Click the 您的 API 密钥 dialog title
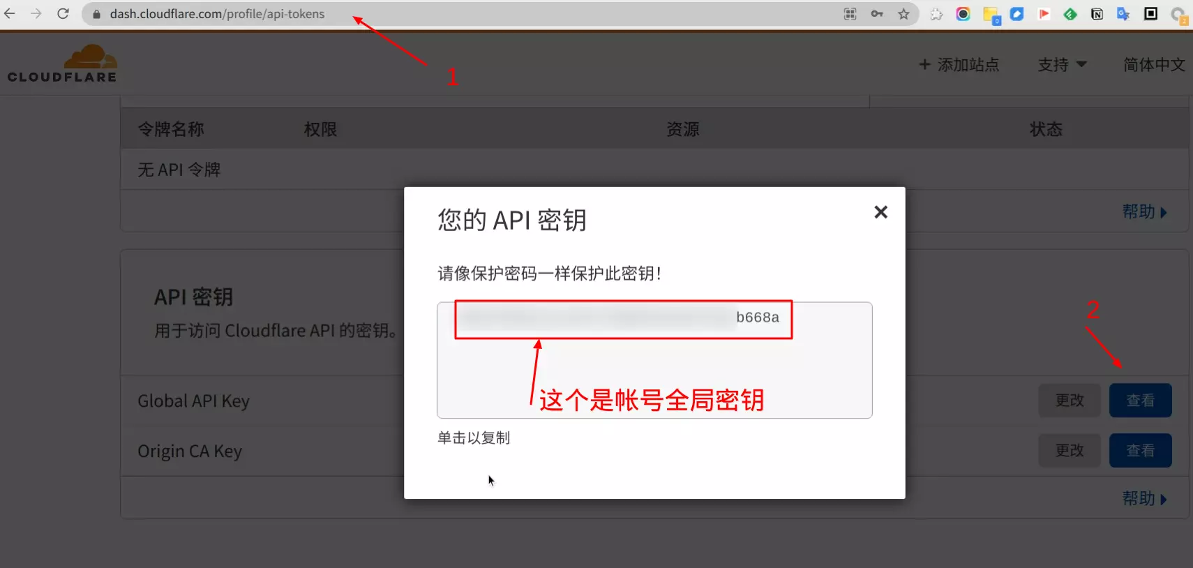1193x568 pixels. [512, 221]
